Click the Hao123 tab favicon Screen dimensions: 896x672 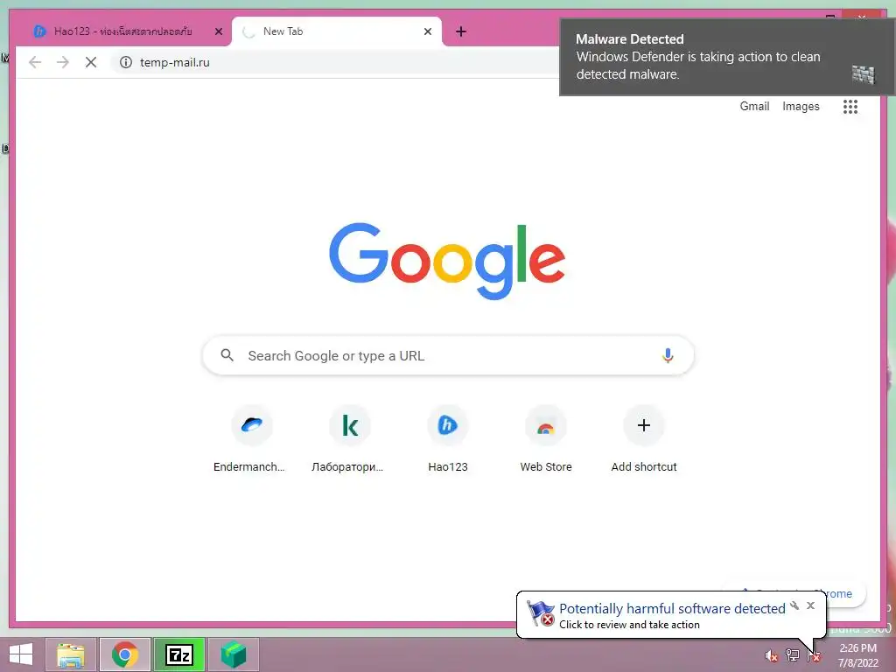click(x=39, y=31)
